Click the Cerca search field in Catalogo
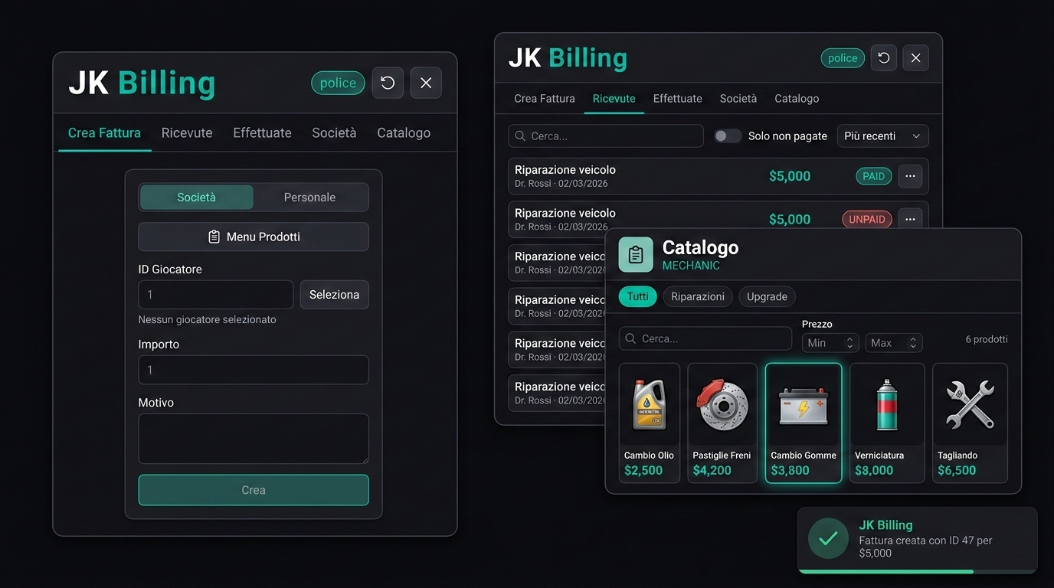This screenshot has width=1054, height=588. click(x=705, y=338)
